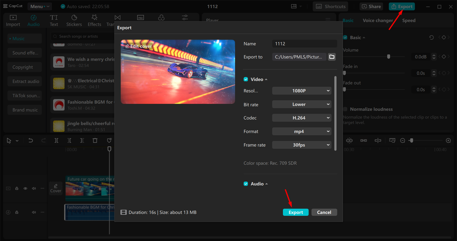Click the Export button in the dialog

[296, 212]
